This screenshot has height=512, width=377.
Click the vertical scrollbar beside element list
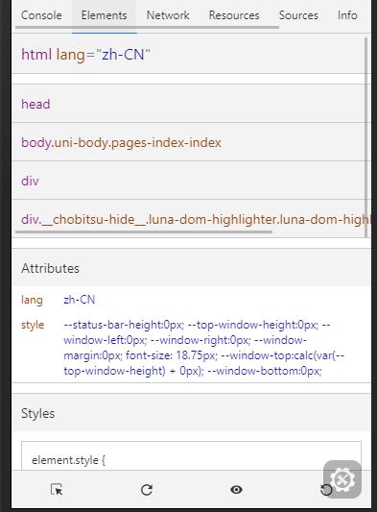point(365,137)
